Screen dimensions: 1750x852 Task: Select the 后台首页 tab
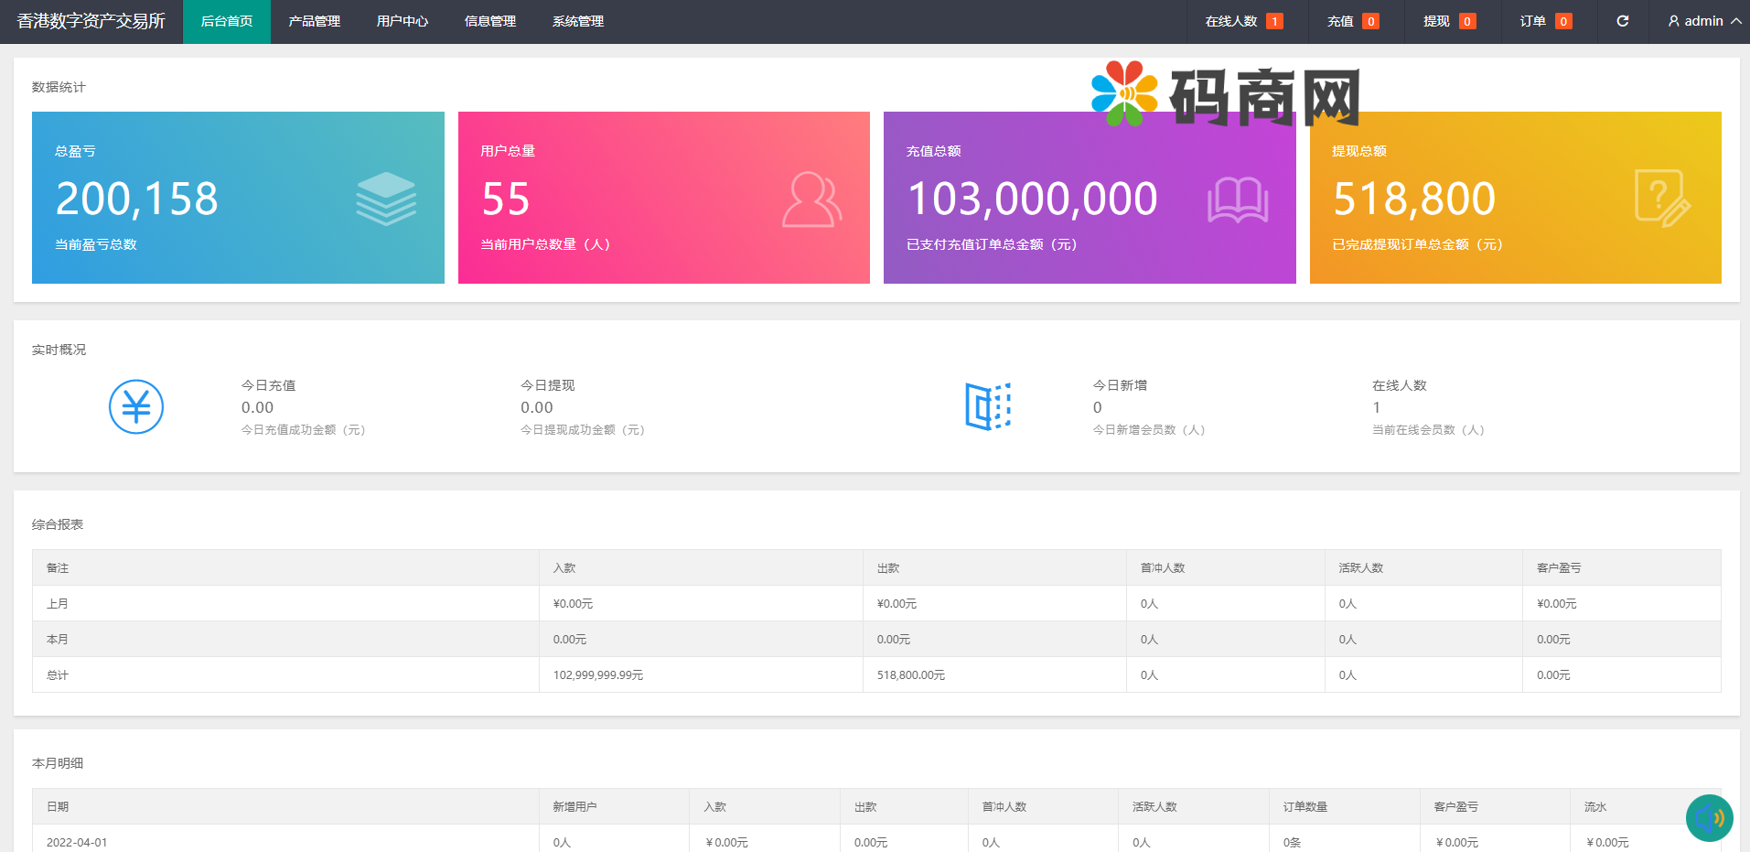pyautogui.click(x=226, y=21)
